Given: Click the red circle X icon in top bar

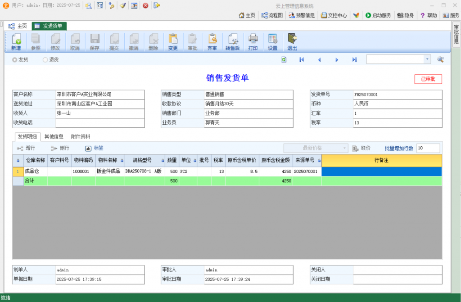Looking at the screenshot, I should coord(145,5).
